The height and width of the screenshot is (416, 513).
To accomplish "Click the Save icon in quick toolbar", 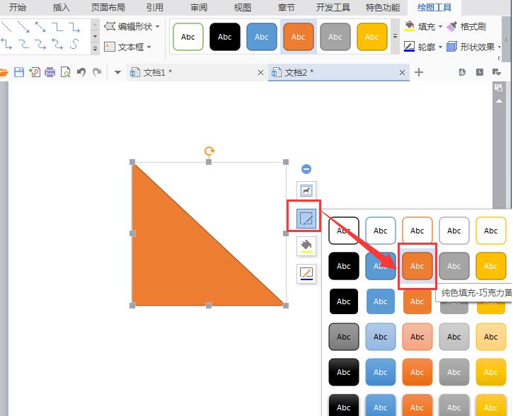I will (19, 72).
